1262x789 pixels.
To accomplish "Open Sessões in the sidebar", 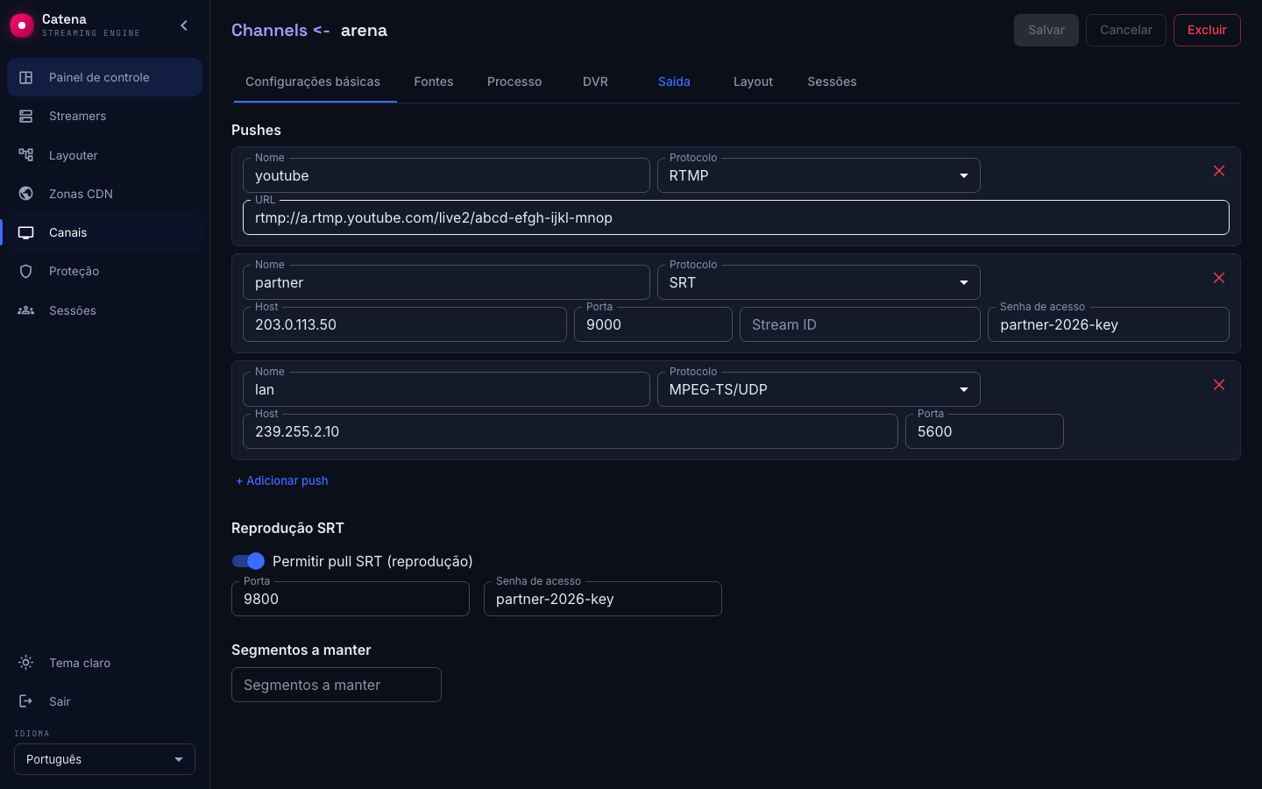I will [104, 310].
